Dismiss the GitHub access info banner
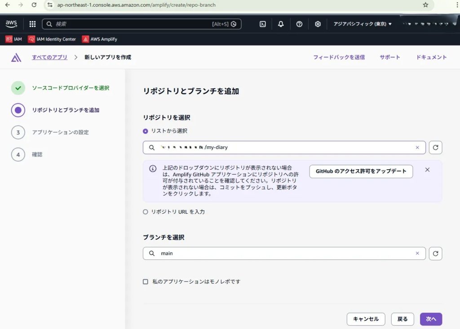This screenshot has height=329, width=460. 427,170
